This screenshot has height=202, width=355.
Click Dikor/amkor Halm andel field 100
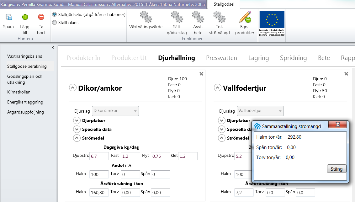(99, 174)
